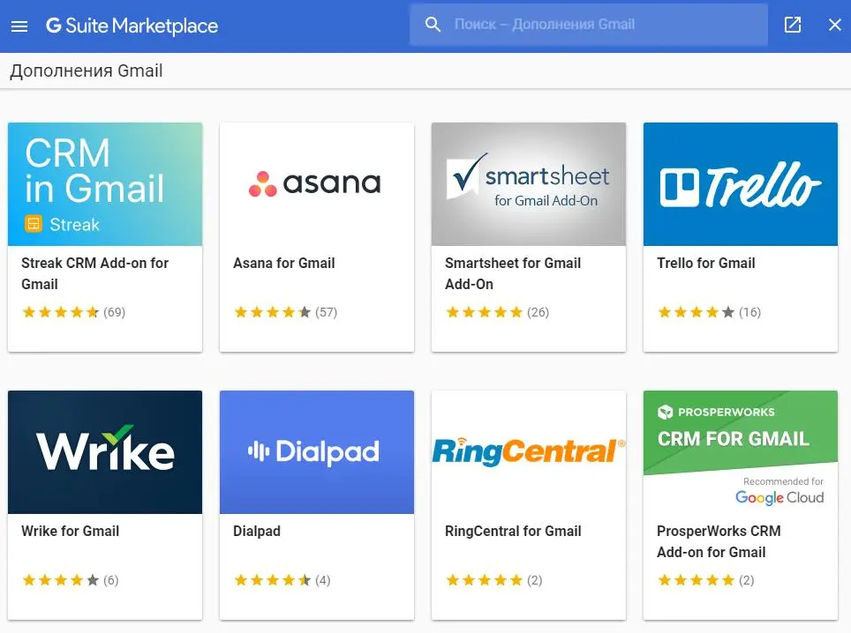Click Dialpad star rating (4)
The image size is (851, 633).
tap(282, 580)
